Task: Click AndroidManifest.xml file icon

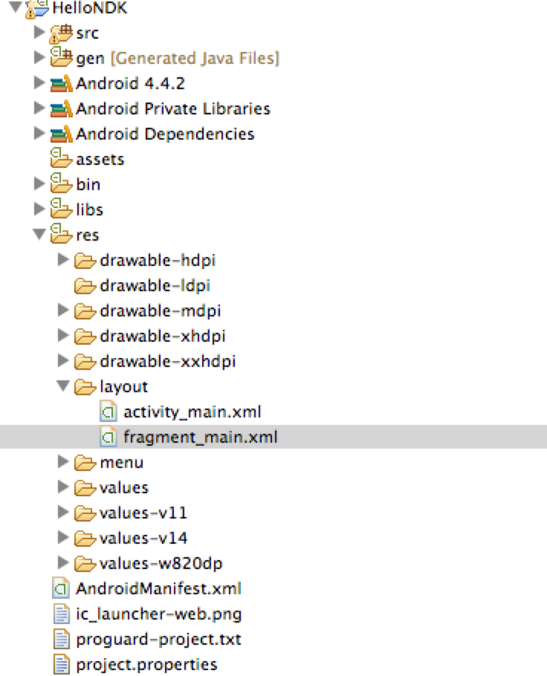Action: tap(61, 588)
